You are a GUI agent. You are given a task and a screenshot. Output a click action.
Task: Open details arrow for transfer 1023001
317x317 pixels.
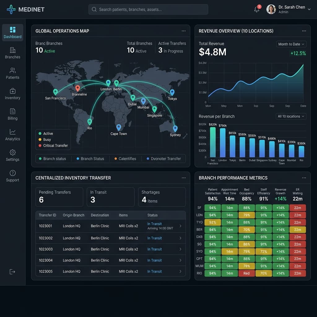[x=180, y=226]
